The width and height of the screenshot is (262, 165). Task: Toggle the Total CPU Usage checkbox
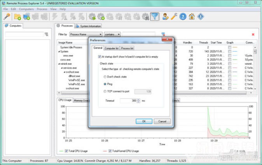point(66,151)
